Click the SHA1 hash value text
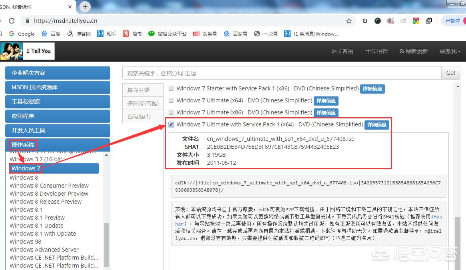The image size is (466, 270). click(x=273, y=147)
